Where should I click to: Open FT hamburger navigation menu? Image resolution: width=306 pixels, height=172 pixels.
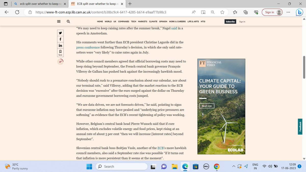59,22
